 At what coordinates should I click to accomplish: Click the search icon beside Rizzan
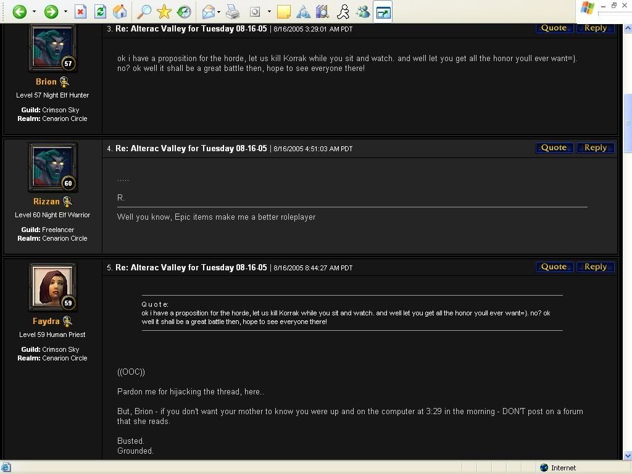click(x=67, y=201)
